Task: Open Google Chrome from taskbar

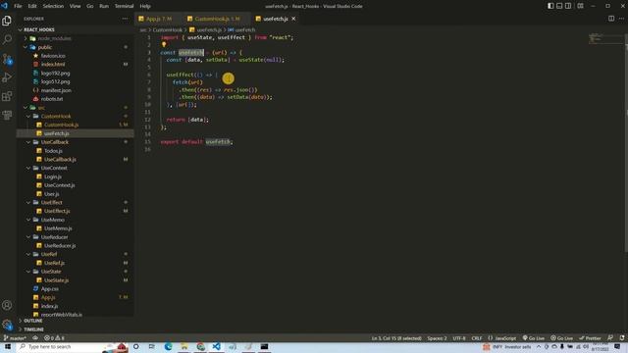Action: [200, 346]
